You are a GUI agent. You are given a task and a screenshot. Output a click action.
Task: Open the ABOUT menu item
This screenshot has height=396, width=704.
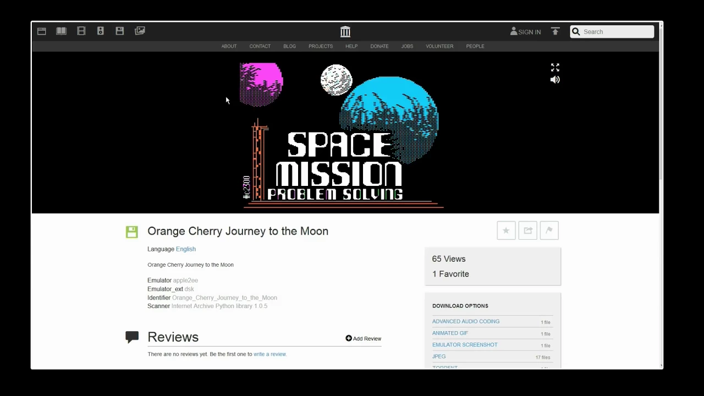229,46
